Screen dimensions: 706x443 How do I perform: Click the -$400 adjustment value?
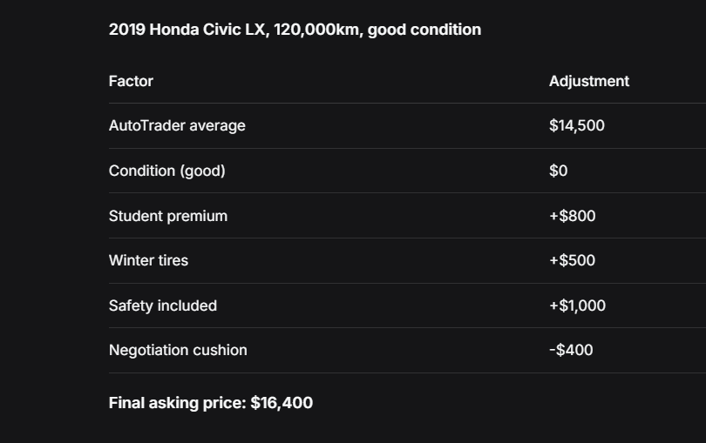[x=571, y=350]
